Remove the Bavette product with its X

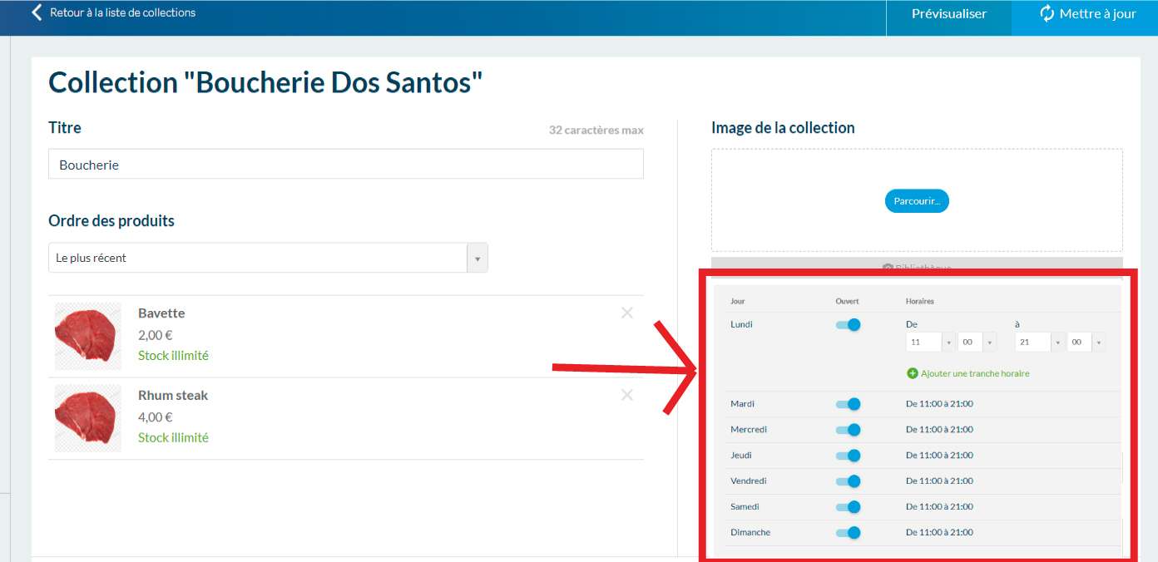pos(627,313)
